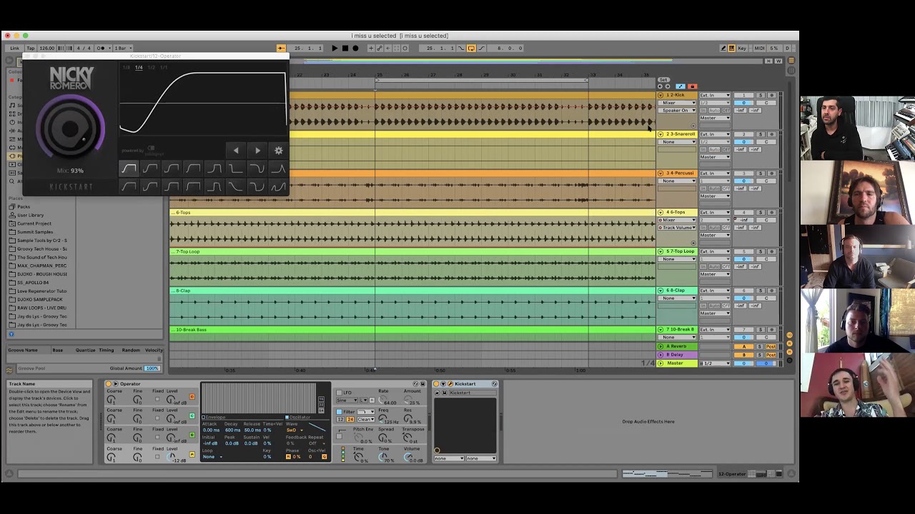The width and height of the screenshot is (915, 514).
Task: Select the first Kickstart curve shape
Action: click(x=129, y=169)
